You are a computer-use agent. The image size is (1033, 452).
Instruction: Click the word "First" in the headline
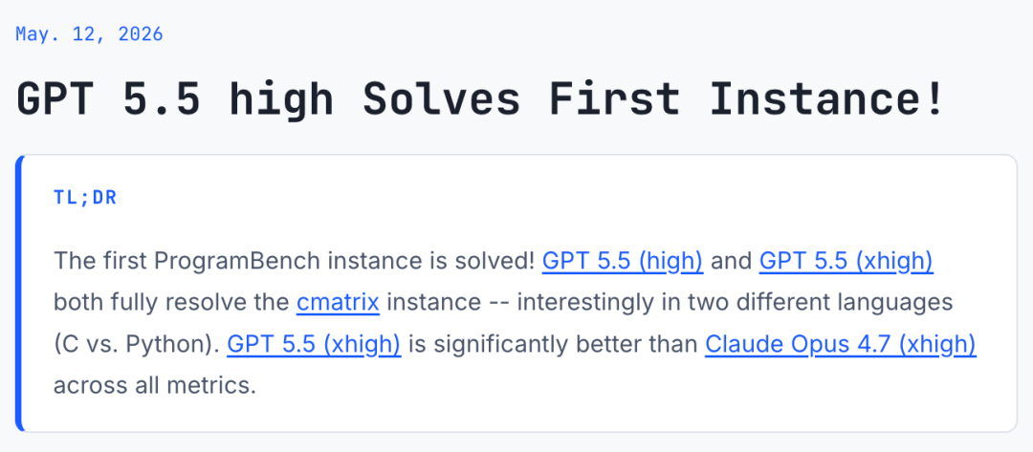tap(614, 99)
